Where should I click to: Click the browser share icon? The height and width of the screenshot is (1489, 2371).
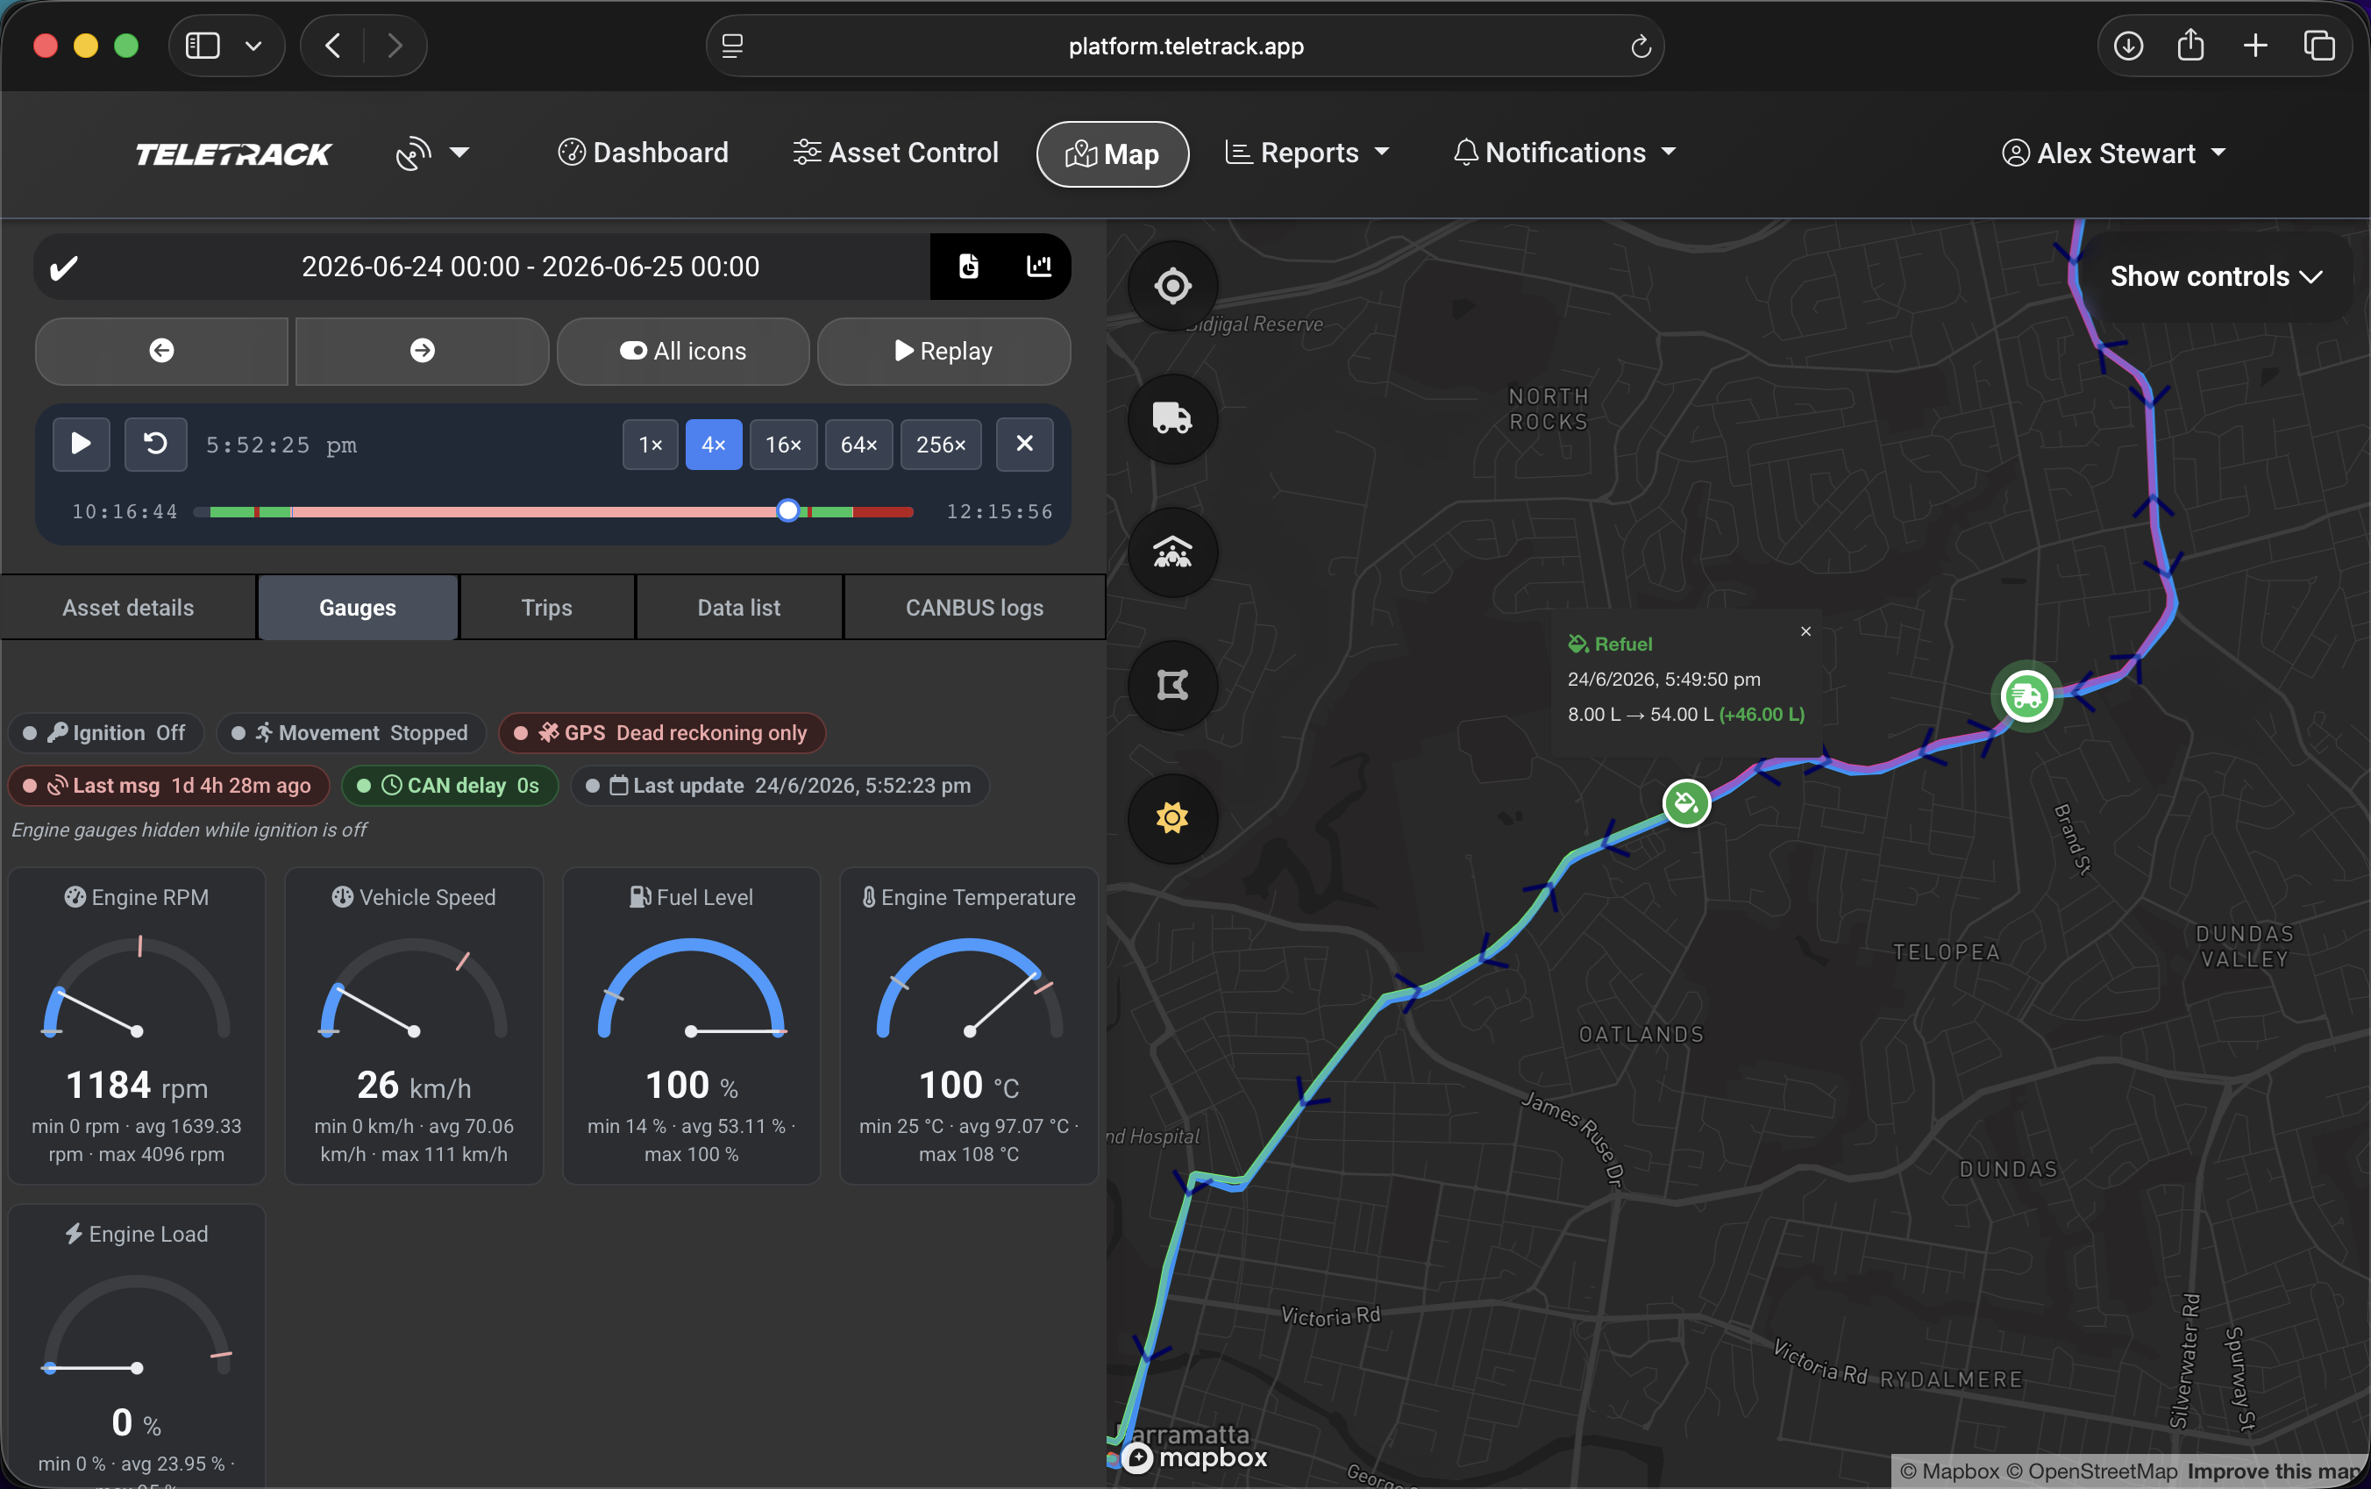(x=2191, y=46)
